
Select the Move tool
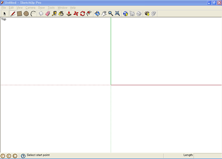coord(76,14)
